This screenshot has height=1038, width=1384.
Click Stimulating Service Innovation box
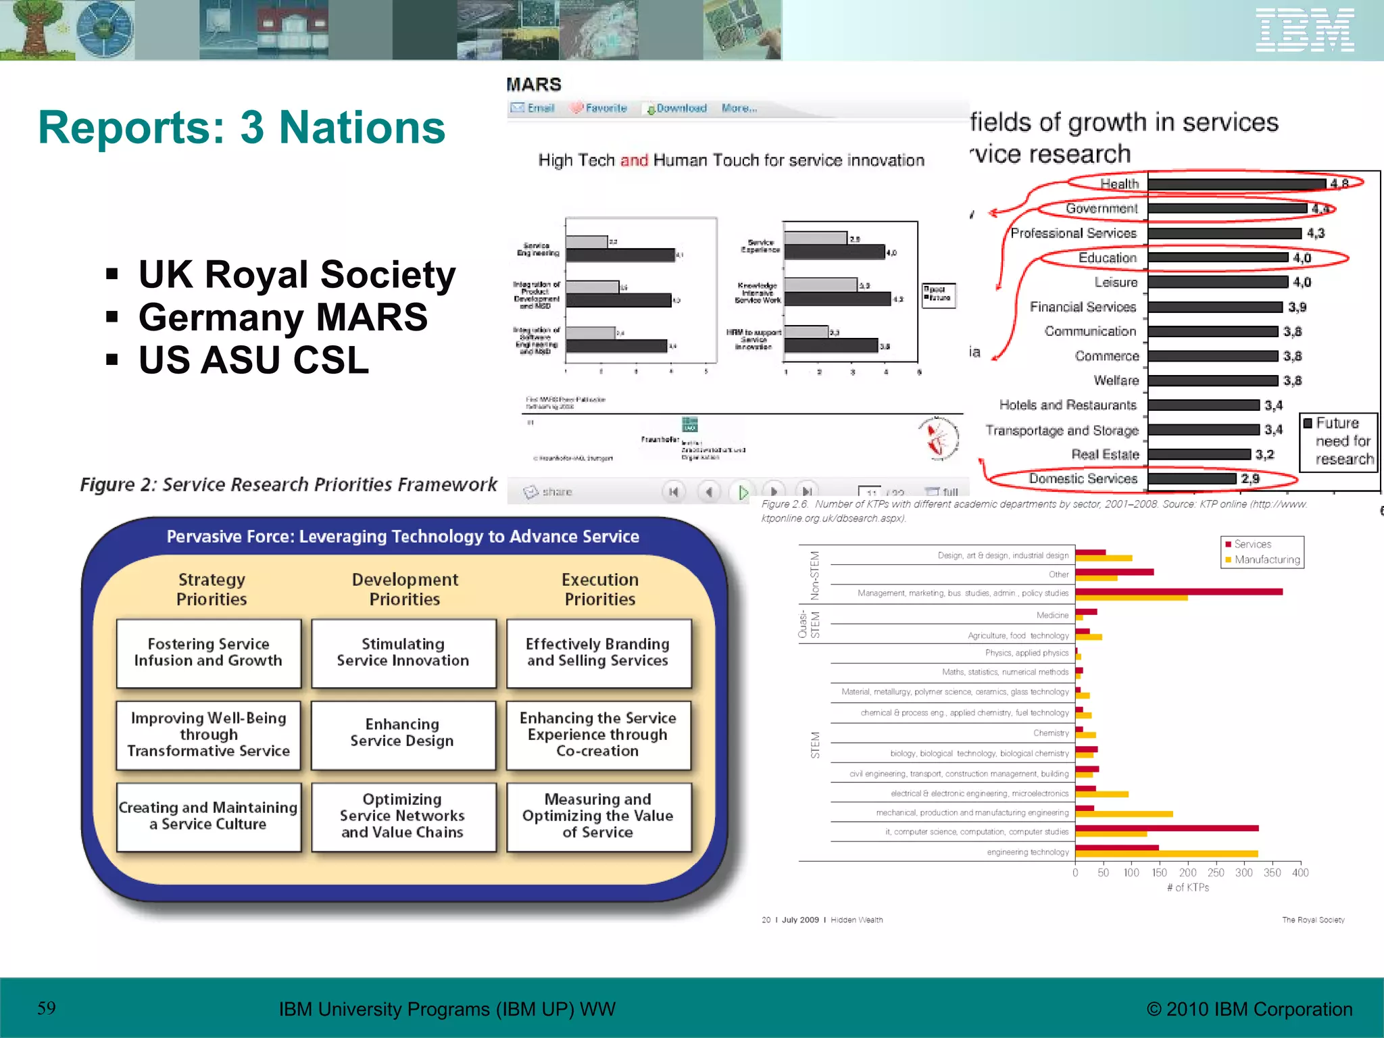point(403,653)
